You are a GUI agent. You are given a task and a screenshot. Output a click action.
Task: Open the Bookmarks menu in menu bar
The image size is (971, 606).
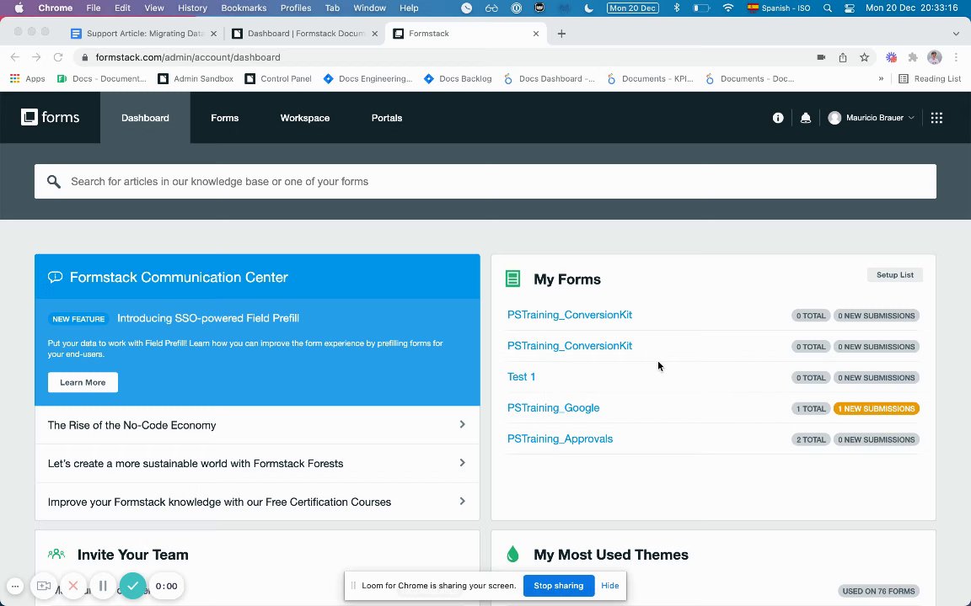[x=244, y=8]
